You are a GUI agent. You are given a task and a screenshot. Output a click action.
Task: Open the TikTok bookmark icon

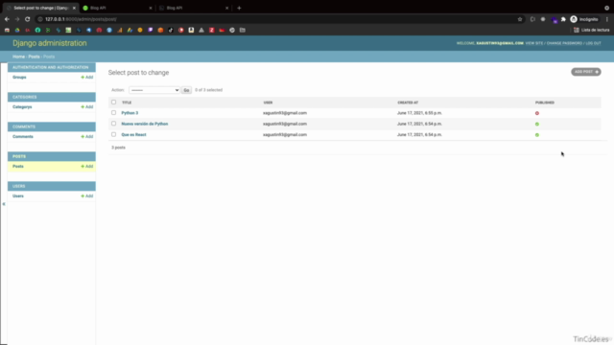171,30
